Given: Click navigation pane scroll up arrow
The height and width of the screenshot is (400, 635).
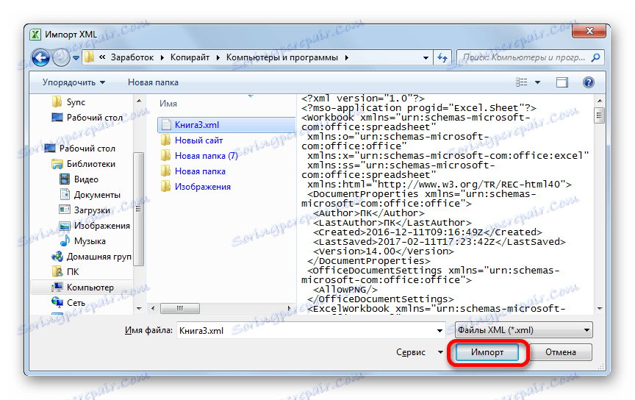Looking at the screenshot, I should [139, 101].
